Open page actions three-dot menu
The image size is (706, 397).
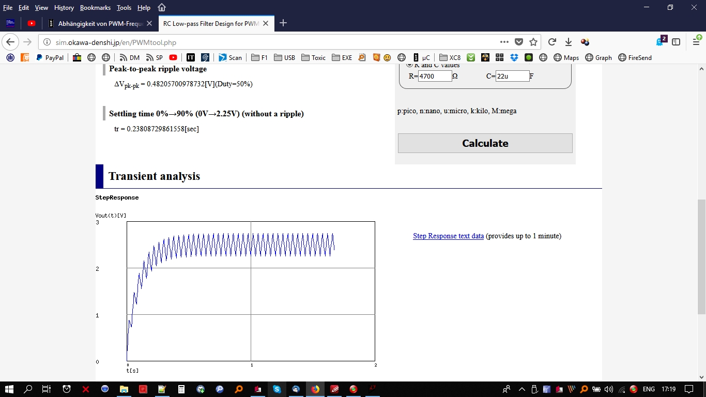pos(504,42)
